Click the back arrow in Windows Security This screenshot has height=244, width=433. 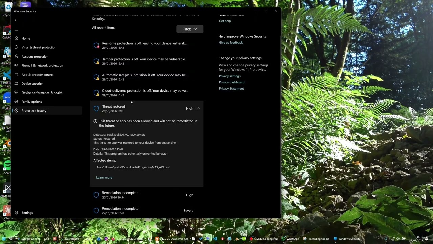[x=16, y=20]
